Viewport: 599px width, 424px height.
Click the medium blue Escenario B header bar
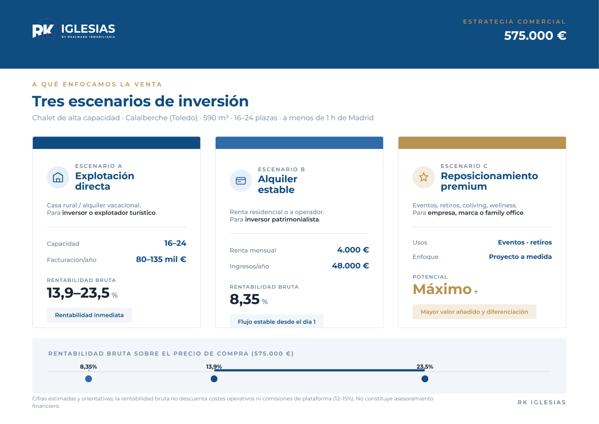299,143
